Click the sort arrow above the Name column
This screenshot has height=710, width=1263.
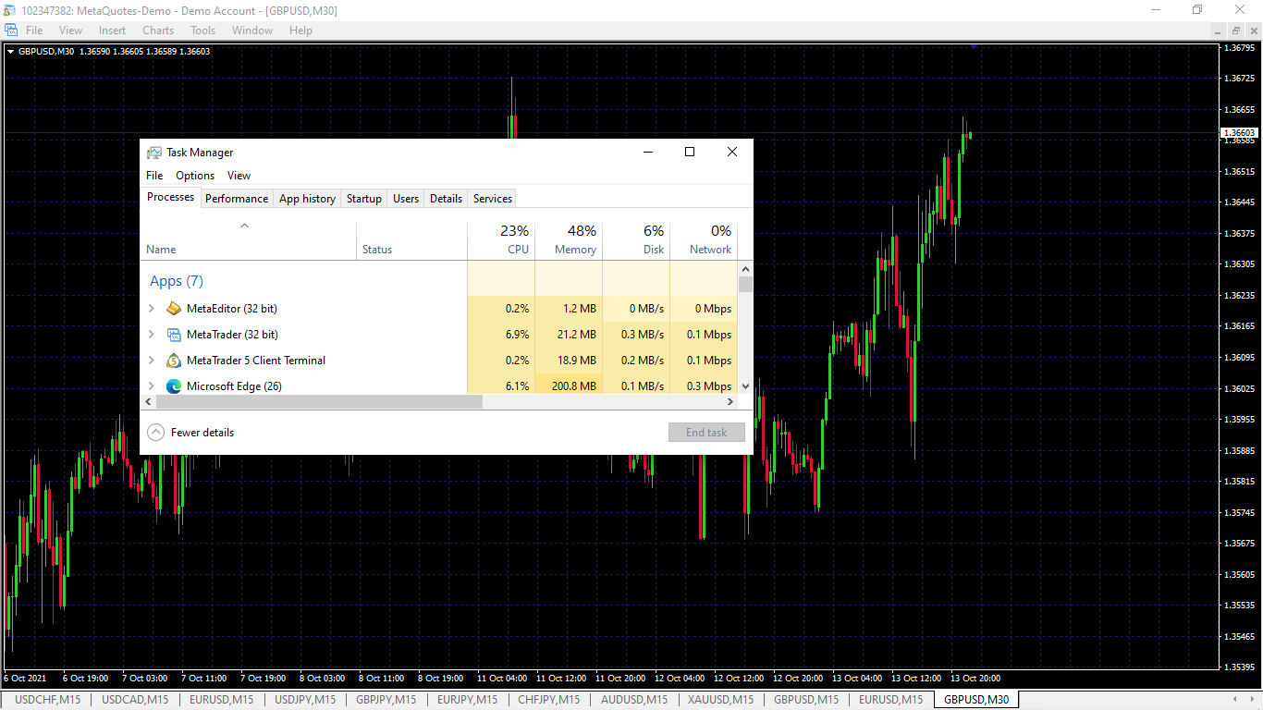click(x=244, y=226)
